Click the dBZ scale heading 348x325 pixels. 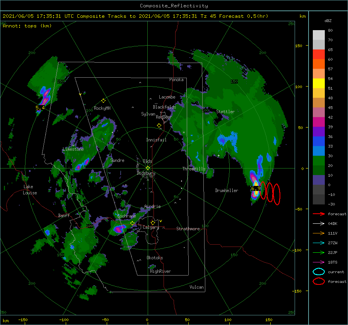tap(328, 20)
